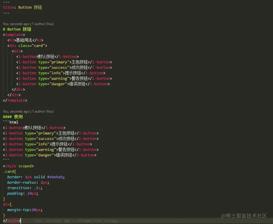Click the '#### 使用' heading

coord(13,117)
